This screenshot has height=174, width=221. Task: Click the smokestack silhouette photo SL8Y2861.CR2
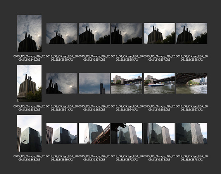pyautogui.click(x=62, y=84)
